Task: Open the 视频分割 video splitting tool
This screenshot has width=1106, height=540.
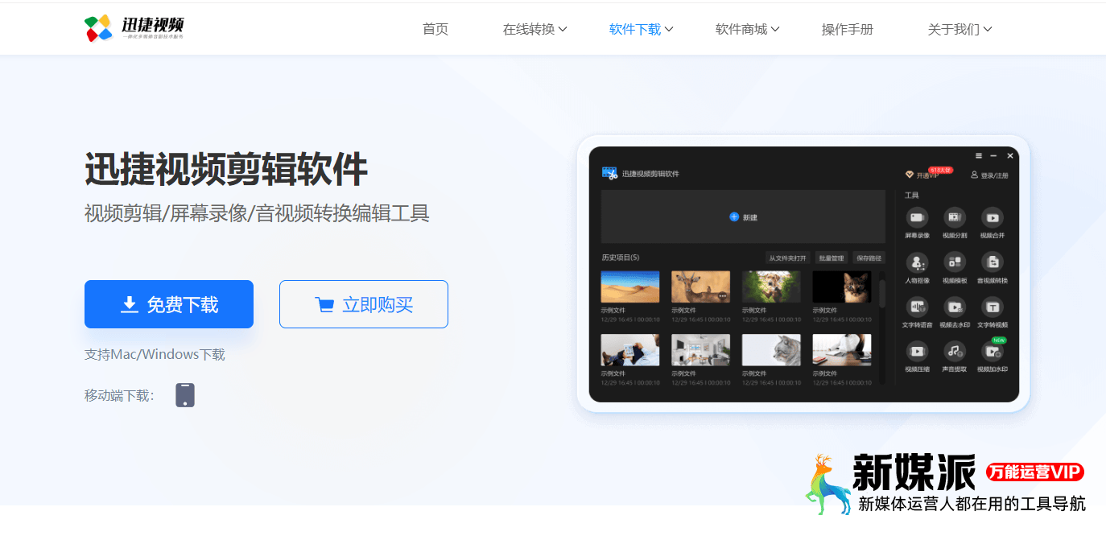Action: 954,219
